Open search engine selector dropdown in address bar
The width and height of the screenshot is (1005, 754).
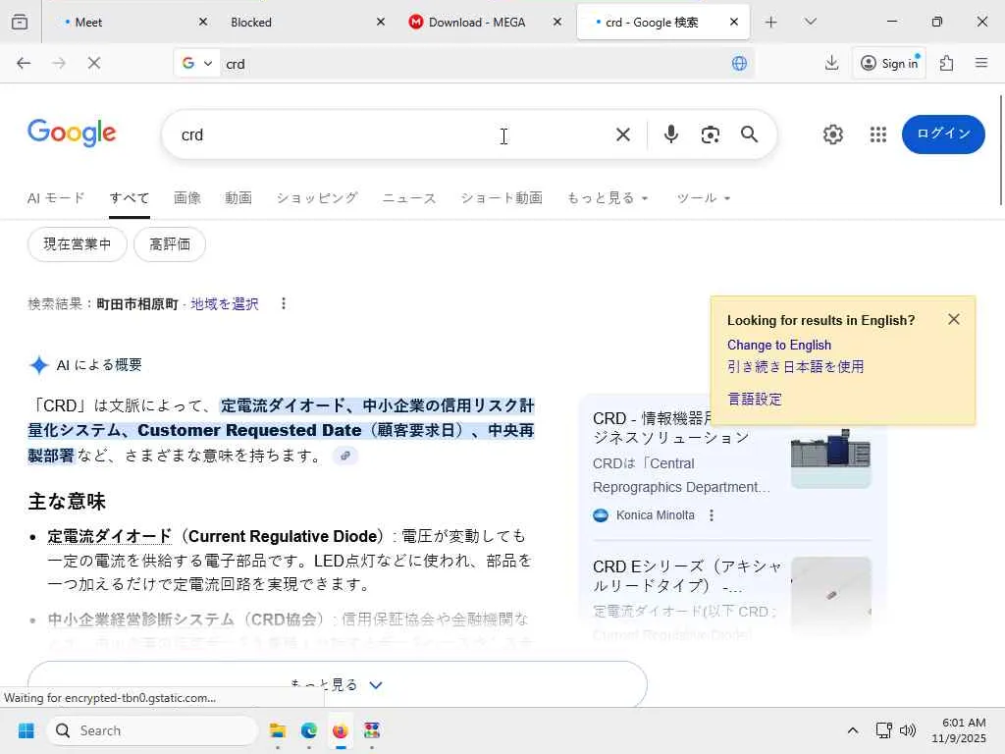pyautogui.click(x=196, y=63)
